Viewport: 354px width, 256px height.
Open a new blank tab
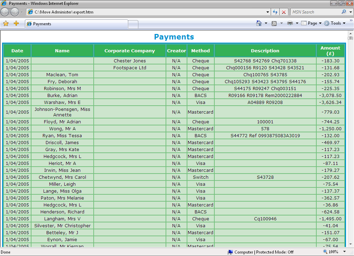click(133, 24)
